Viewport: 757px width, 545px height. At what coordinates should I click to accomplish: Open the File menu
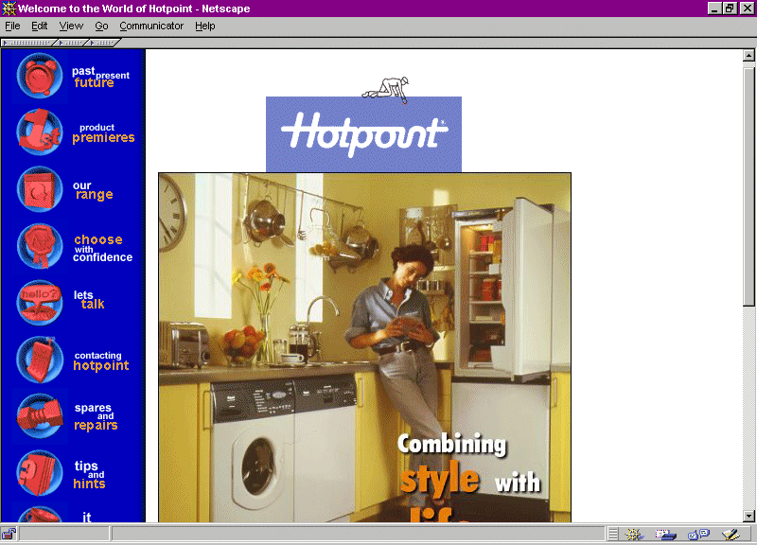pyautogui.click(x=12, y=26)
